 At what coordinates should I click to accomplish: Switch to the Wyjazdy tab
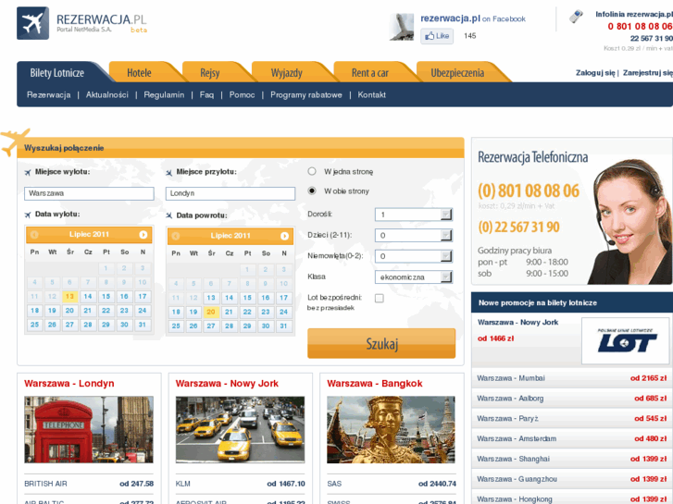pyautogui.click(x=287, y=72)
